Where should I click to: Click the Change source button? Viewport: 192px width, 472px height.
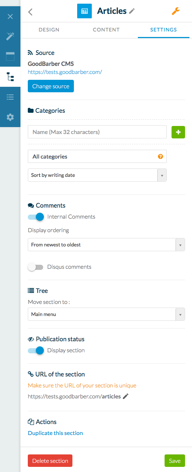click(x=51, y=86)
